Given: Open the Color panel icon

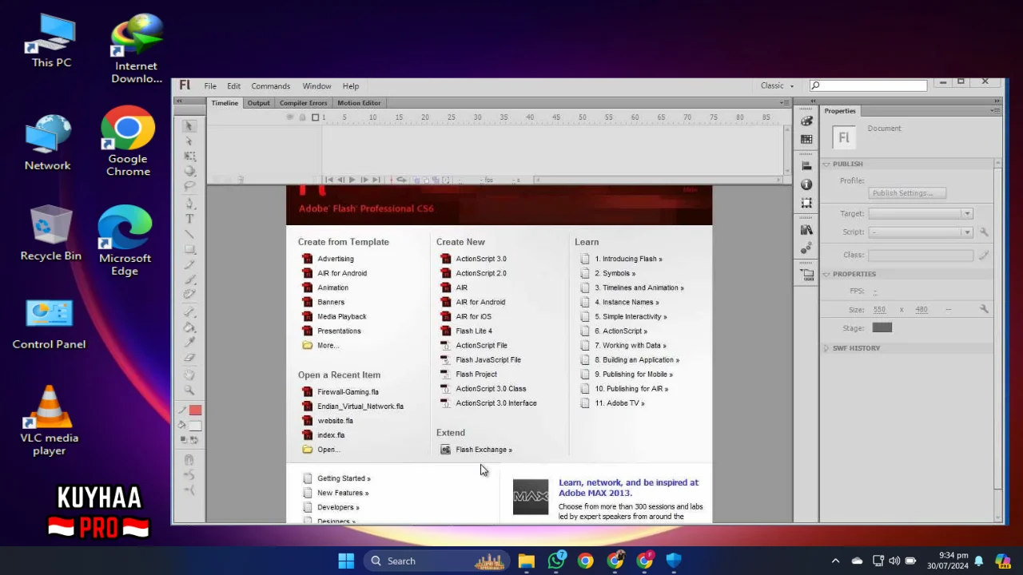Looking at the screenshot, I should coord(806,121).
